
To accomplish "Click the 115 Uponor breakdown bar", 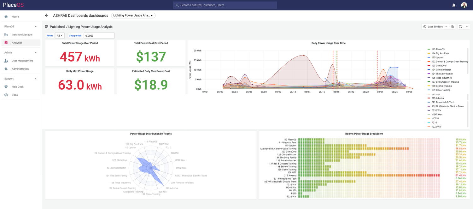I will (x=332, y=146).
